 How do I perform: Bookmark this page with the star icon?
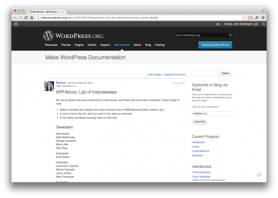[244, 18]
